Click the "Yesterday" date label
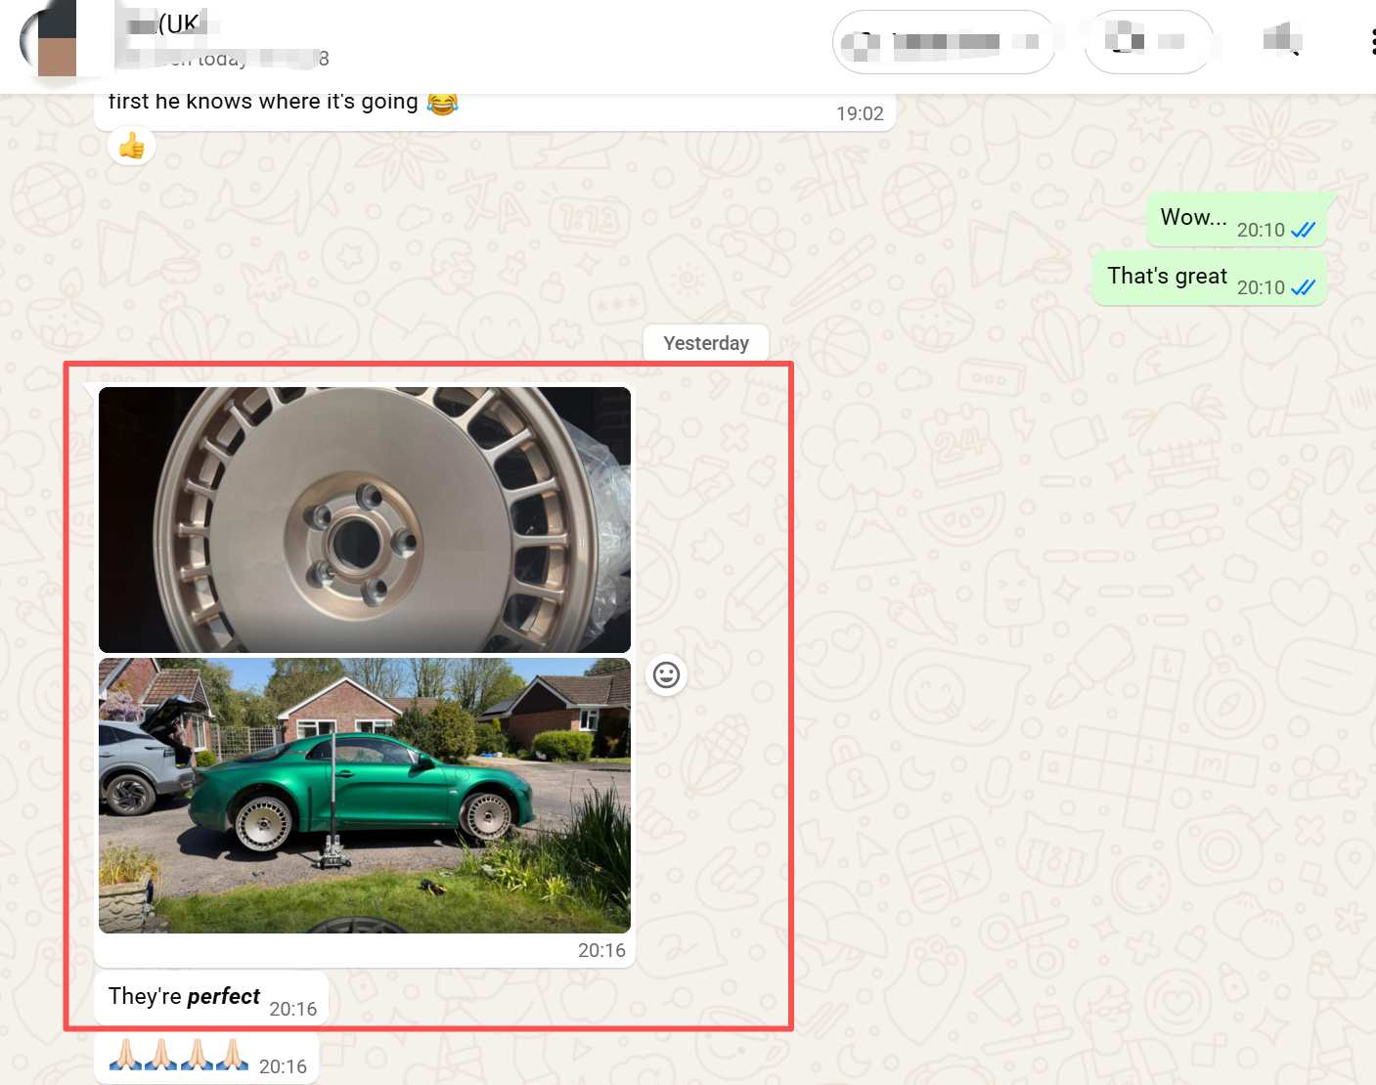Viewport: 1376px width, 1085px height. (706, 343)
